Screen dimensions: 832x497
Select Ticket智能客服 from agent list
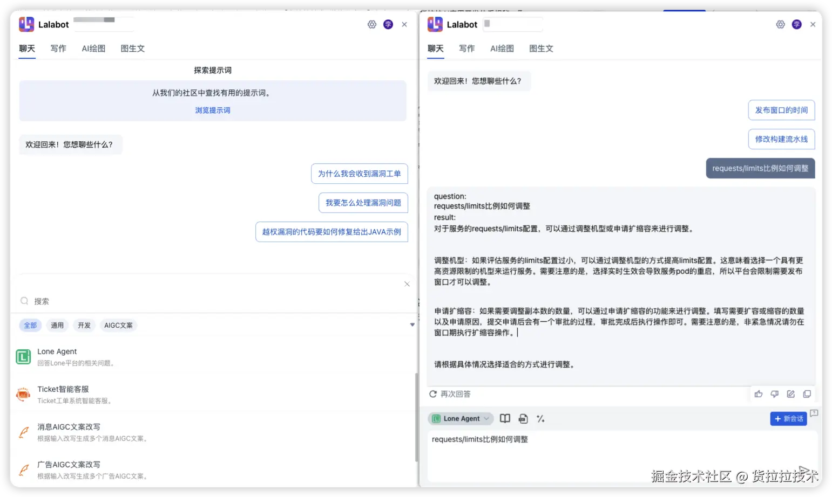(x=213, y=395)
